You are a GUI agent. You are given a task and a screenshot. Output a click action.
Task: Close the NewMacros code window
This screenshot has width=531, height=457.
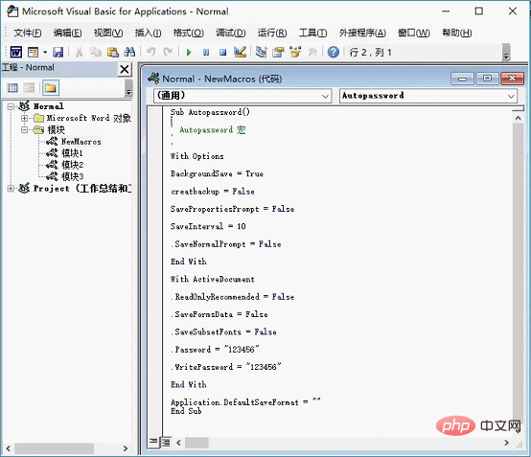[x=512, y=79]
